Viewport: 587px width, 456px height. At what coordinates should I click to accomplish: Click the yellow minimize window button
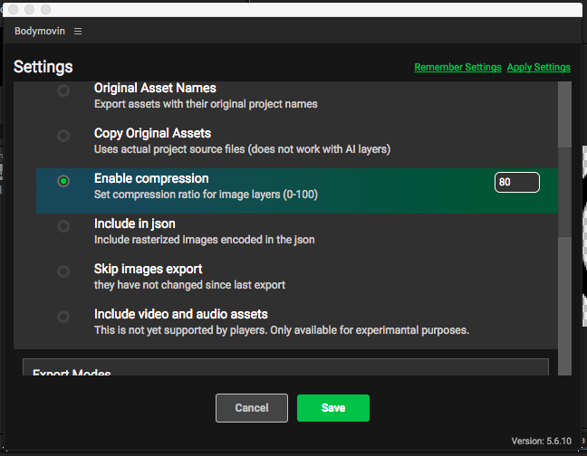[x=27, y=9]
